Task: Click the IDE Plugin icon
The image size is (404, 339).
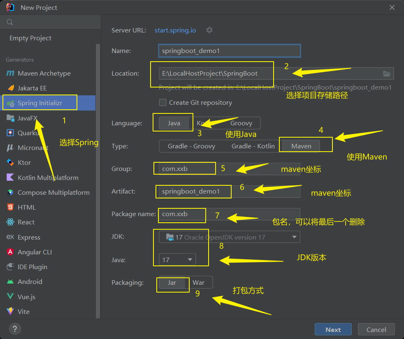Action: [x=10, y=267]
